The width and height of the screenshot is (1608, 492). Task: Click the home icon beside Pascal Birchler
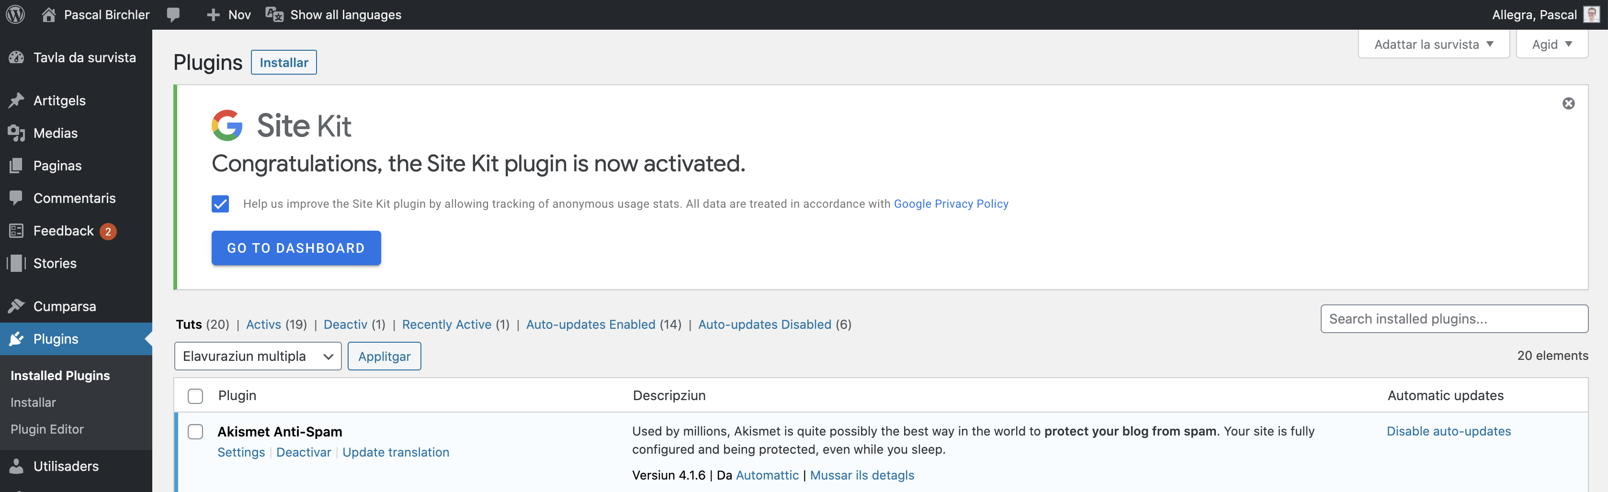tap(49, 14)
